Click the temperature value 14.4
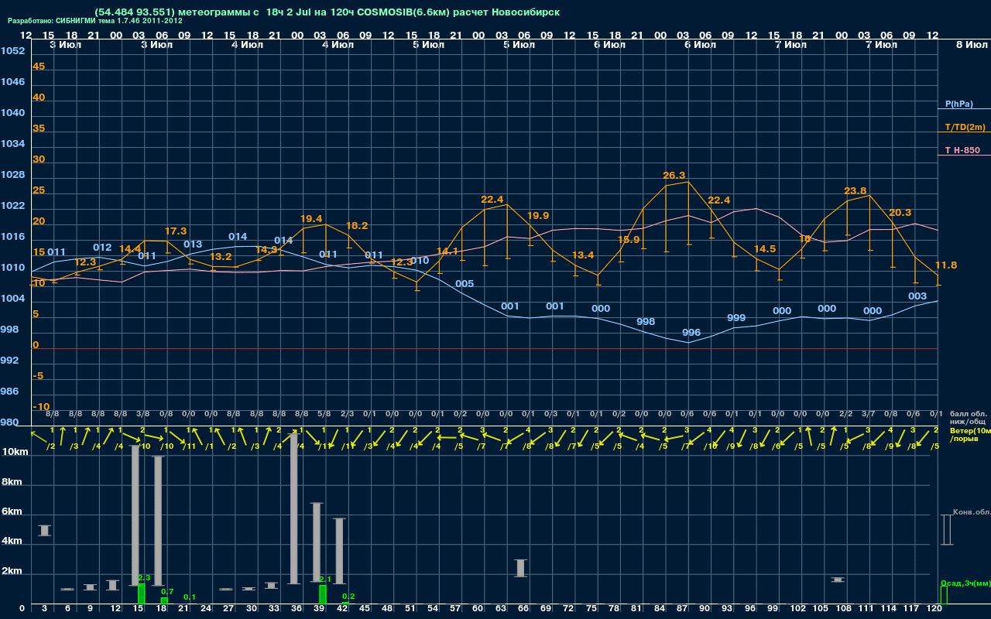991x619 pixels. 130,249
